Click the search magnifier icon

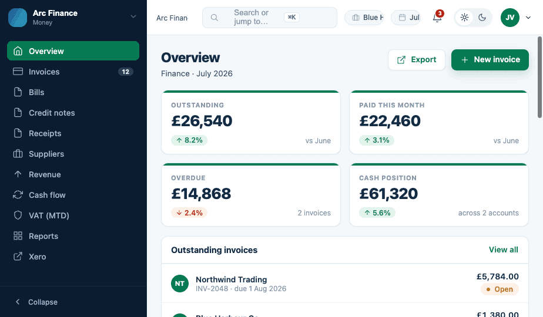214,17
